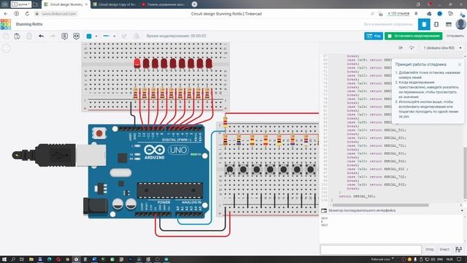Screen dimensions: 467x263
Task: Click the code editor vertical scrollbar
Action: [465, 173]
